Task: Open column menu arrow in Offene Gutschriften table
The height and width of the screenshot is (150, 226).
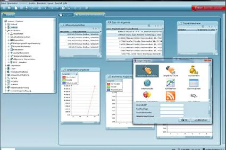Action: tap(101, 31)
